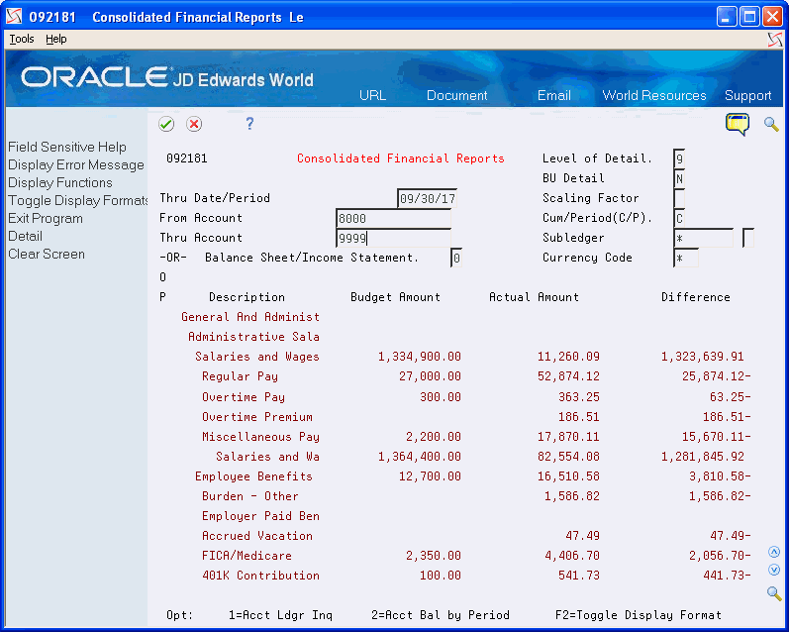Click the Currency Code field
Viewport: 789px width, 632px height.
click(x=686, y=258)
